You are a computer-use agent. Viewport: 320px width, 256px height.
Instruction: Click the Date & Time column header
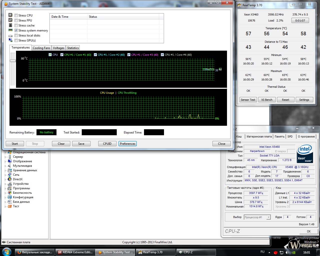[x=68, y=17]
